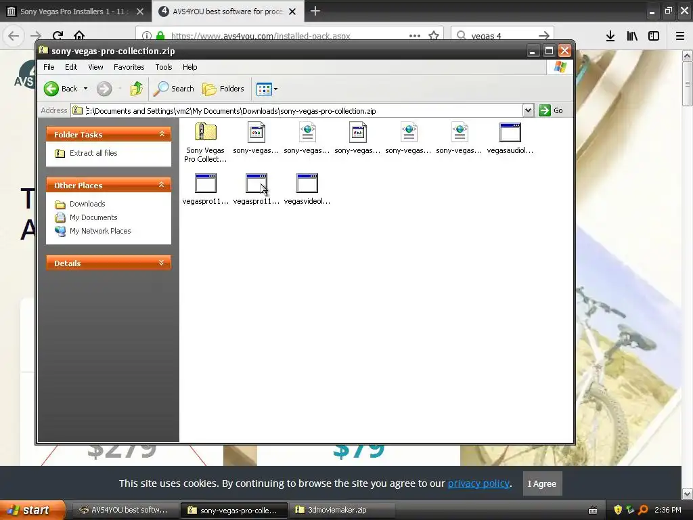Screen dimensions: 693x520
Task: Select the vegasaudiol... file icon
Action: click(510, 132)
